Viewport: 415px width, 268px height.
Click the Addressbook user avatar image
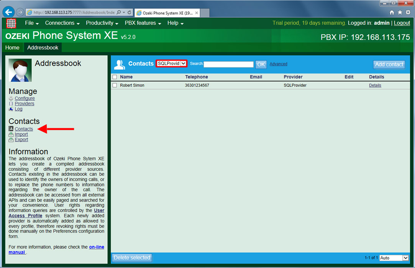pyautogui.click(x=20, y=70)
